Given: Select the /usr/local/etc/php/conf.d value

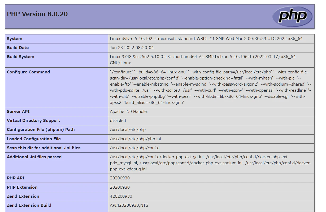Looking at the screenshot, I should point(135,148).
